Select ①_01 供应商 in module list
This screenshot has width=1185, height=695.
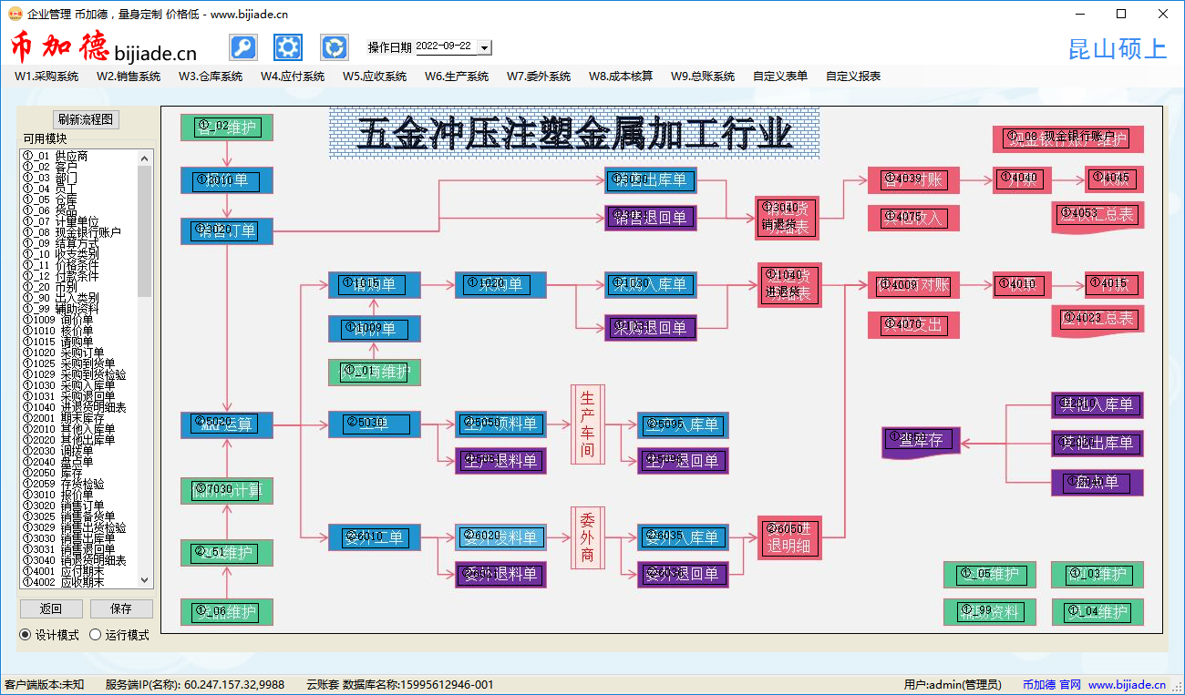point(56,156)
